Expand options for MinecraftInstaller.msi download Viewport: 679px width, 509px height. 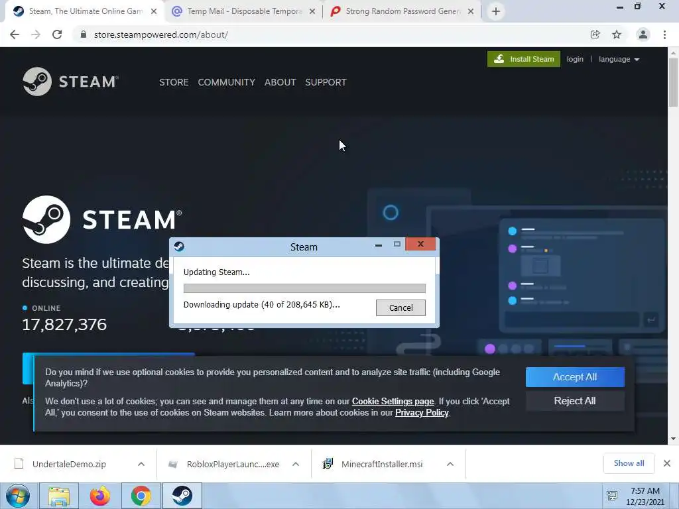(x=450, y=464)
